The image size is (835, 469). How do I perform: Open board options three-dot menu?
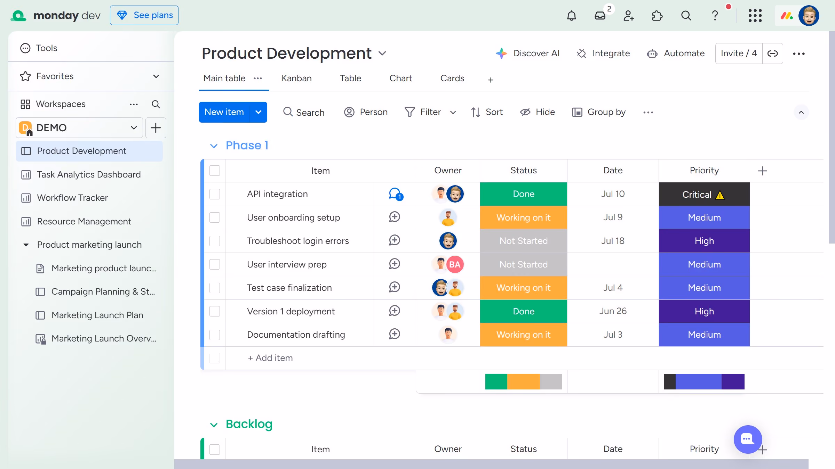coord(798,54)
